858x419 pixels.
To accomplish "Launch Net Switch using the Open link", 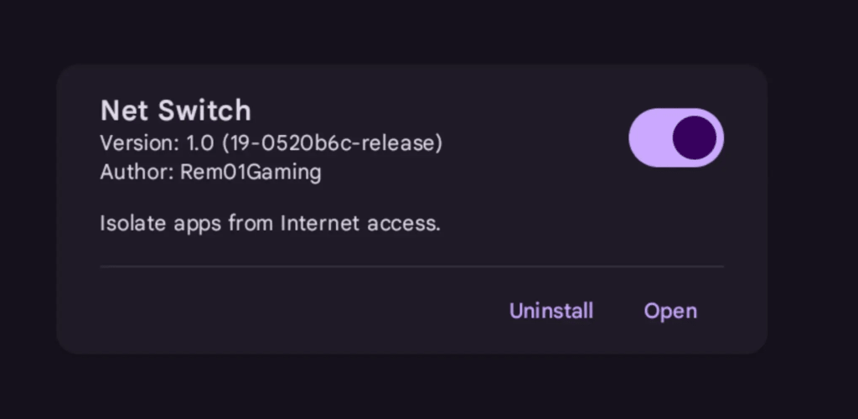I will pyautogui.click(x=670, y=311).
